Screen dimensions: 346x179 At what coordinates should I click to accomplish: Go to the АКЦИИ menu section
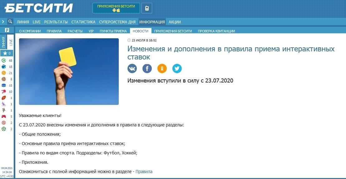[x=175, y=22]
